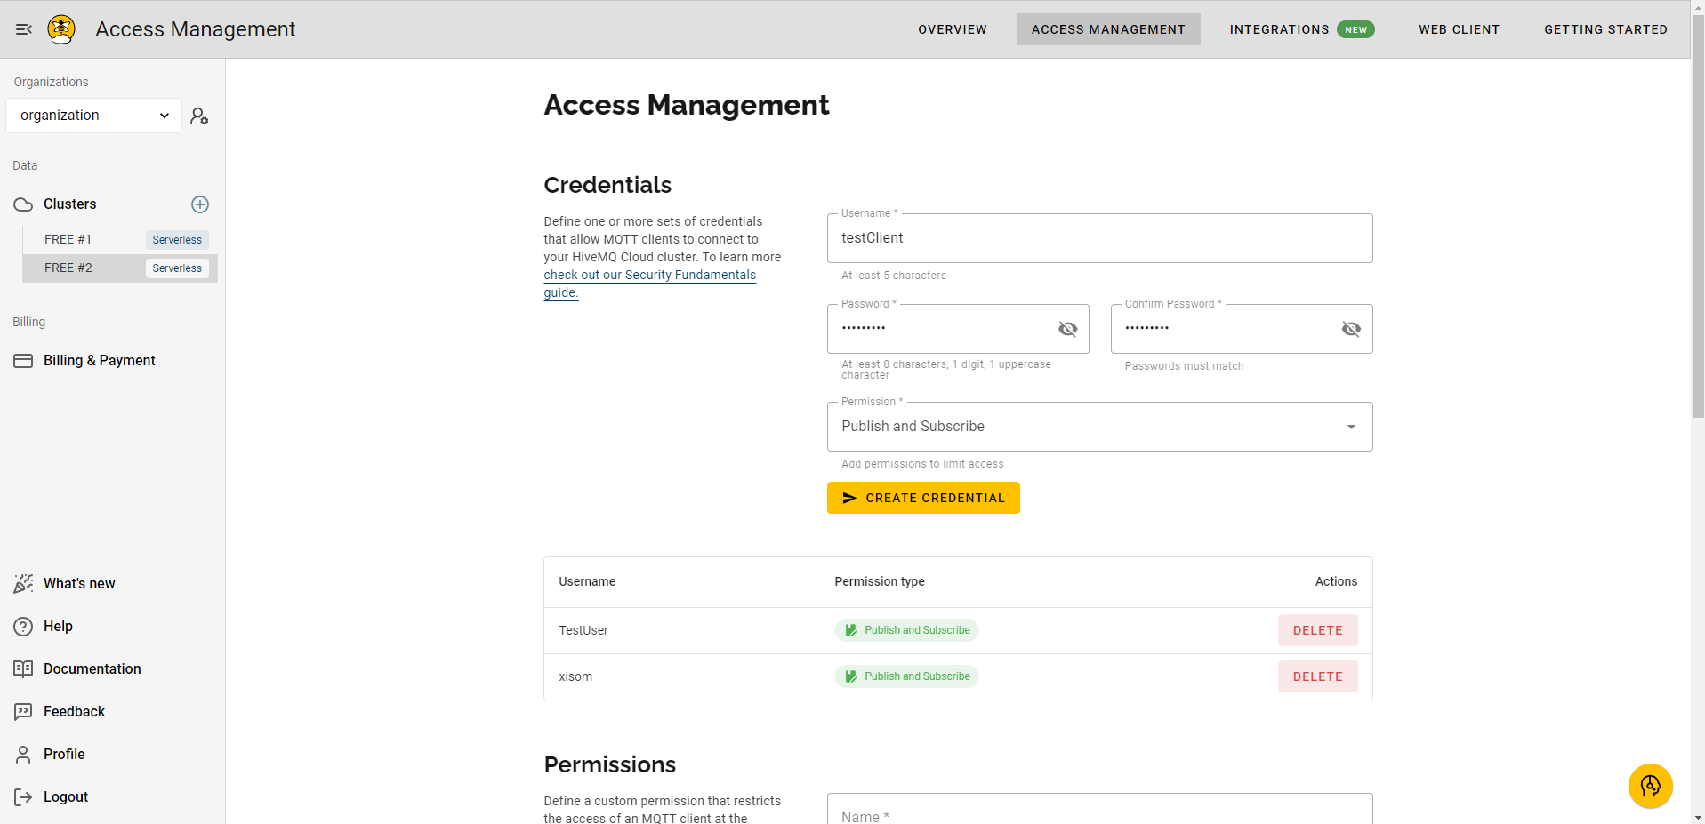This screenshot has width=1705, height=824.
Task: Click the HiveMQ bee logo
Action: 61,29
